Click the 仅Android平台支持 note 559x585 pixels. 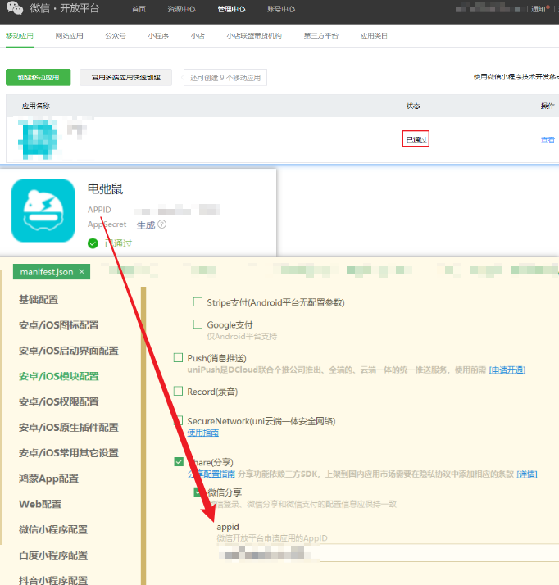242,337
